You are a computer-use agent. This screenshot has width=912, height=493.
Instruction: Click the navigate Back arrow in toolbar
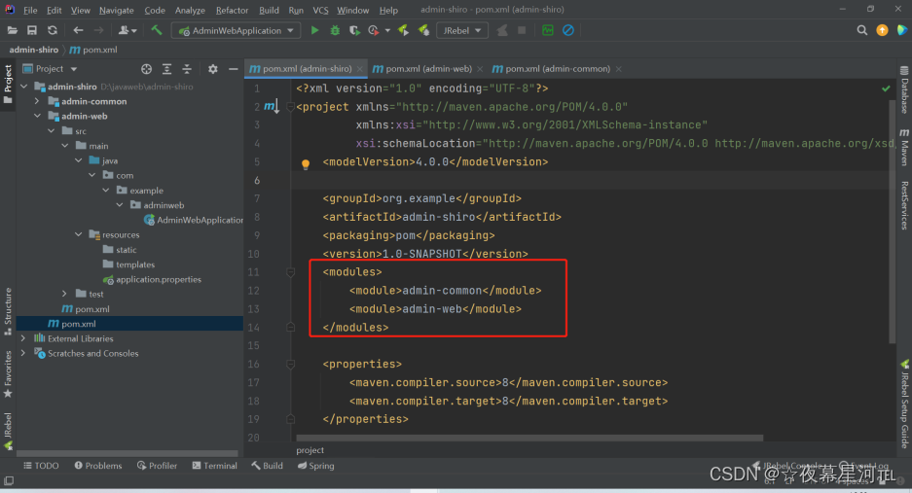click(x=78, y=31)
